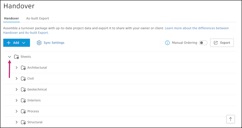Image resolution: width=242 pixels, height=128 pixels.
Task: Expand the Structural folder
Action: point(17,122)
